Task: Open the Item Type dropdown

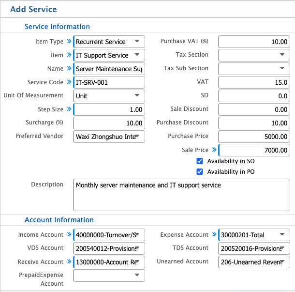Action: [109, 42]
